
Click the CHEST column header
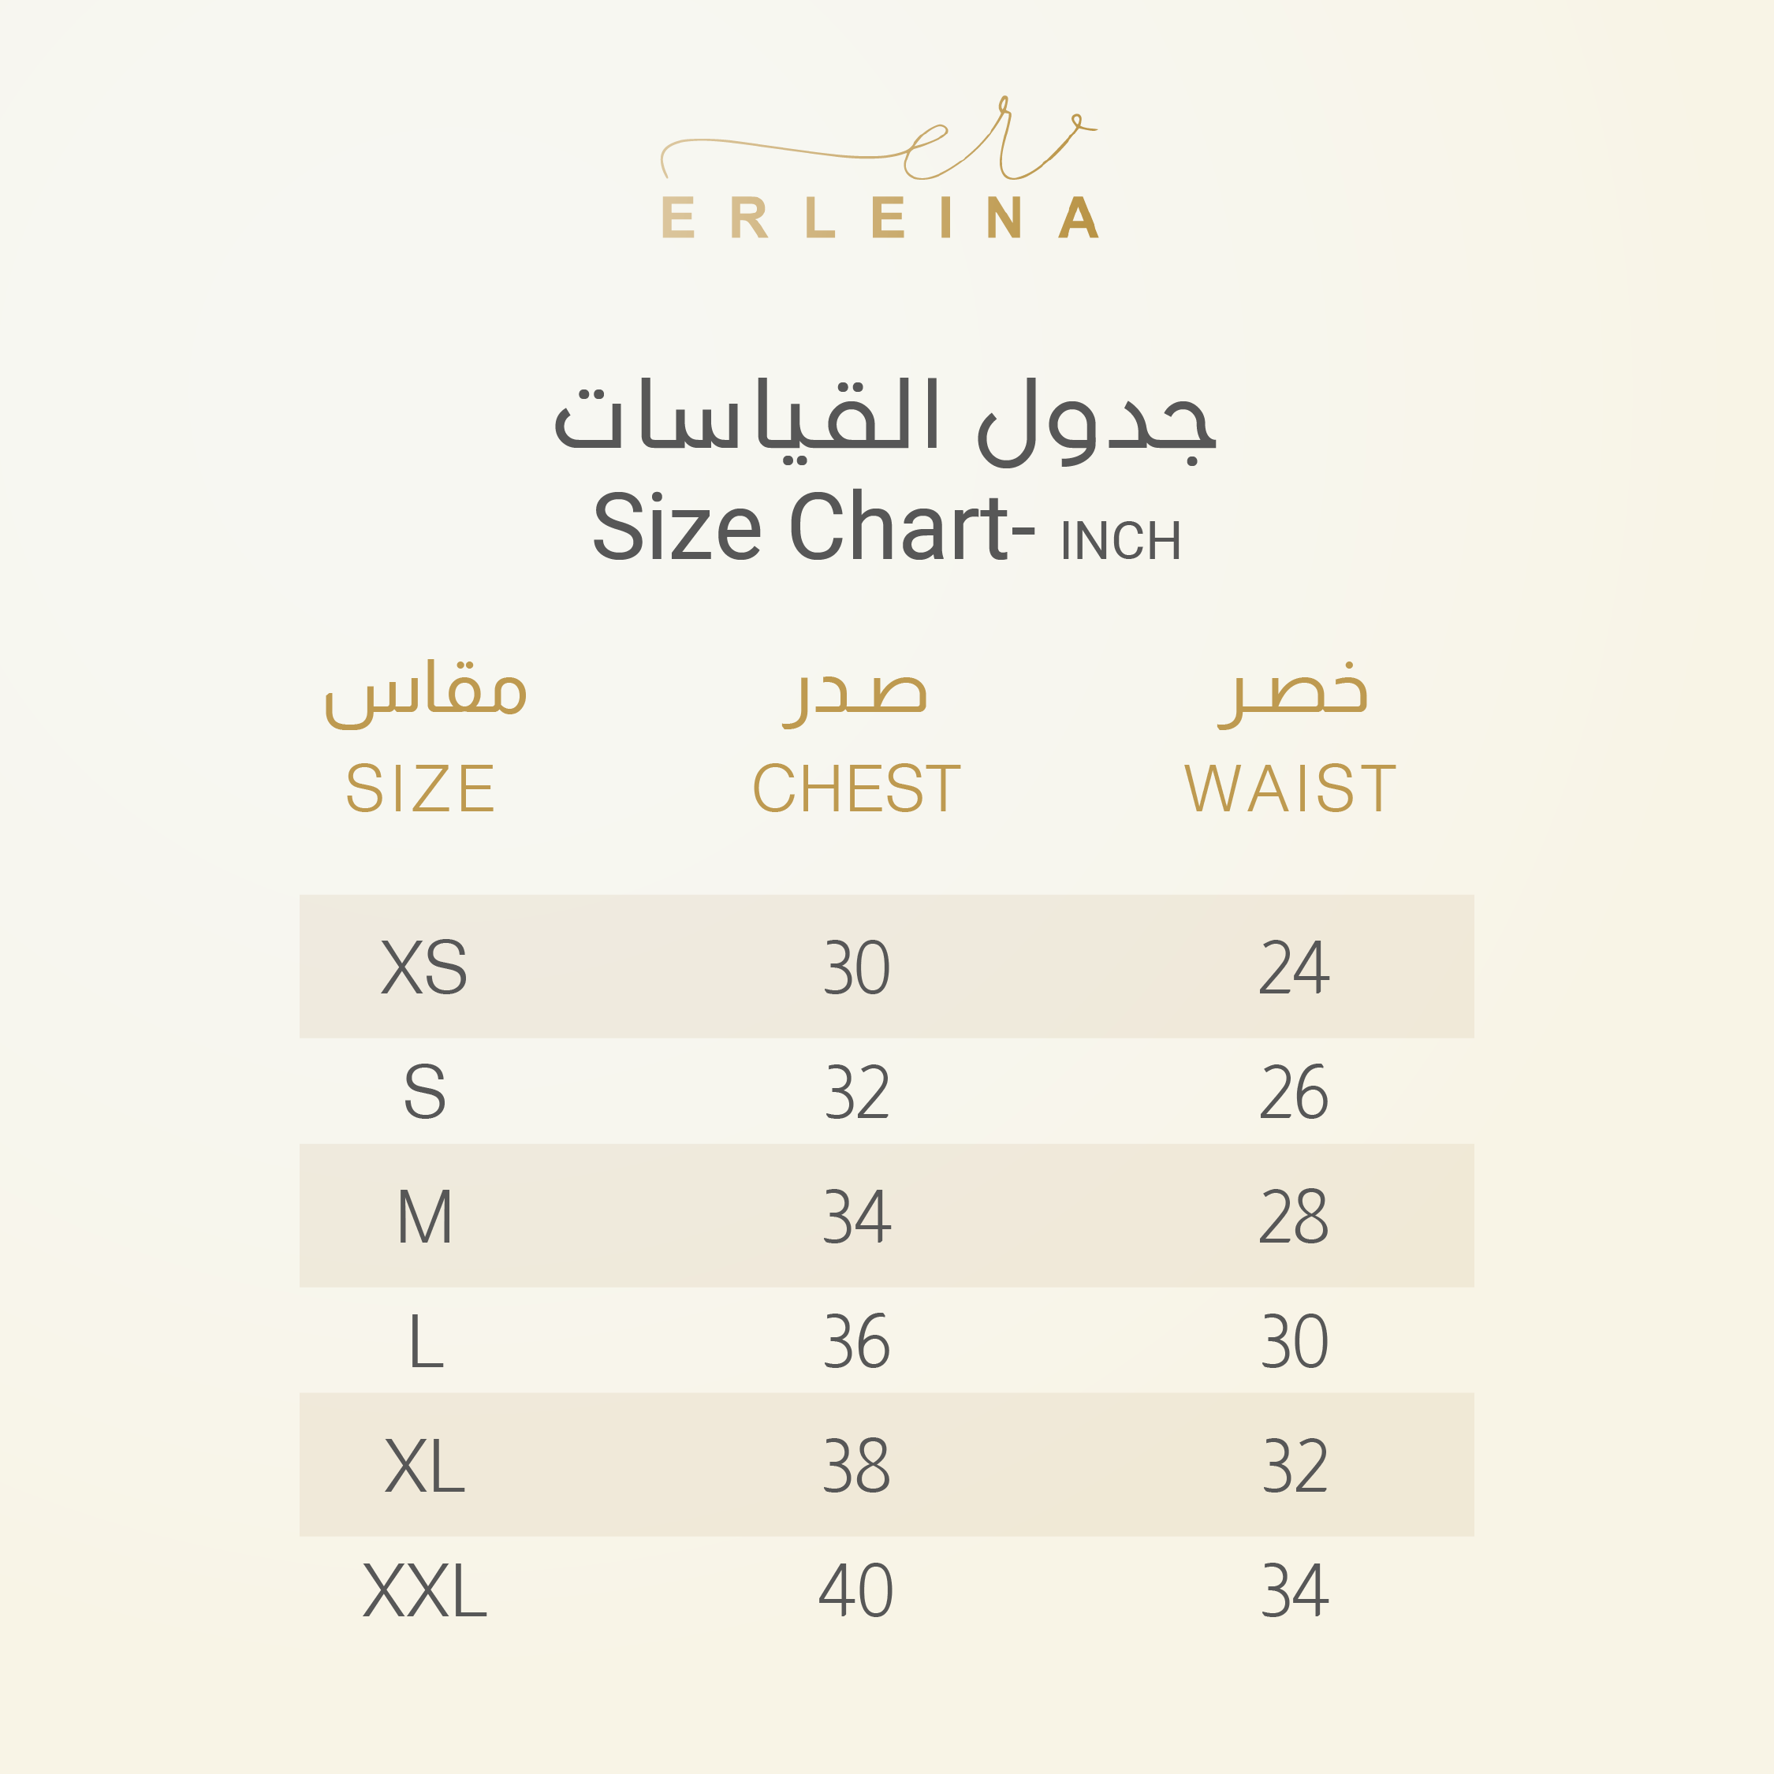(x=857, y=788)
